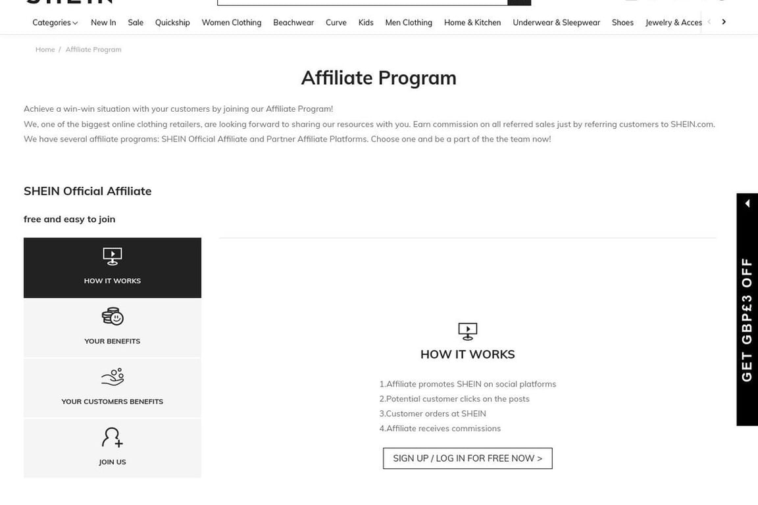
Task: Open Men Clothing category
Action: (409, 23)
